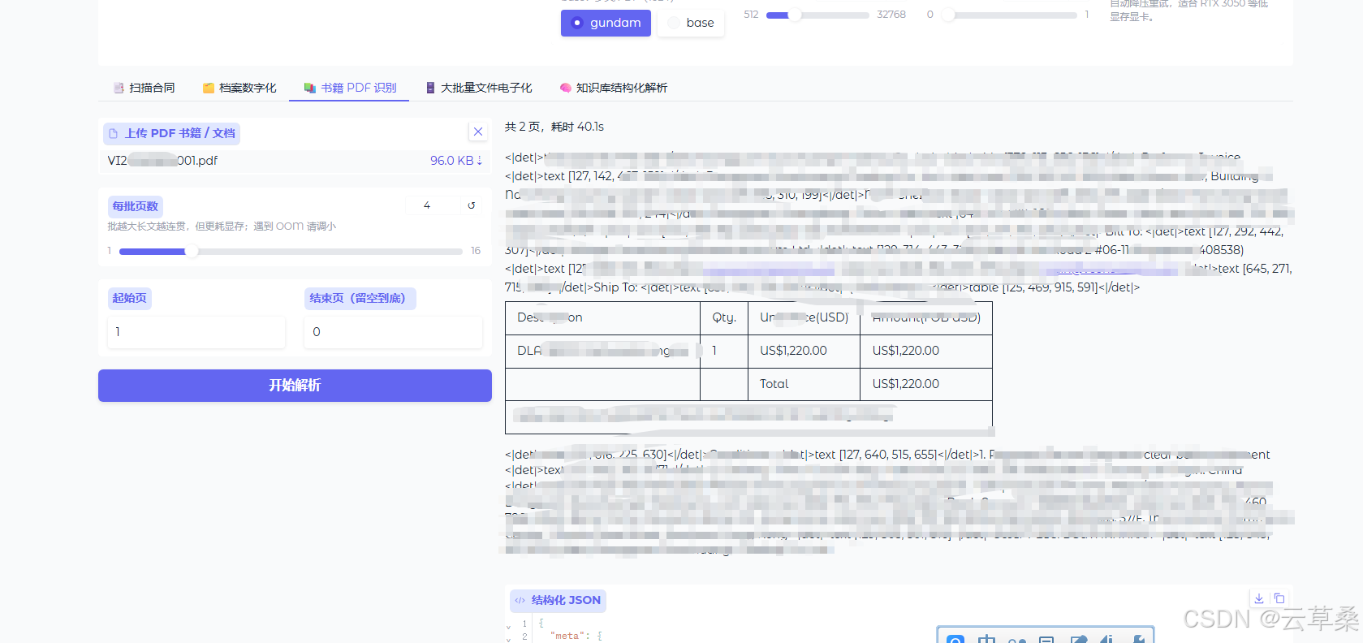1363x643 pixels.
Task: Click the 起始页 input containing 1
Action: click(196, 332)
